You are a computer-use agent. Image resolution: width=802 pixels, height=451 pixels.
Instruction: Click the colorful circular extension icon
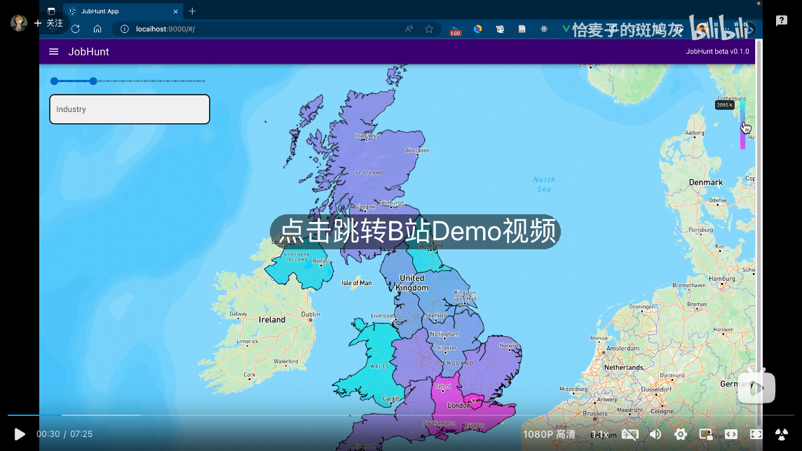click(x=477, y=29)
